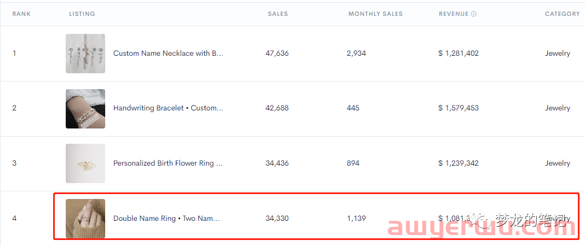This screenshot has width=585, height=246.
Task: Sort by the Category column header
Action: 562,14
